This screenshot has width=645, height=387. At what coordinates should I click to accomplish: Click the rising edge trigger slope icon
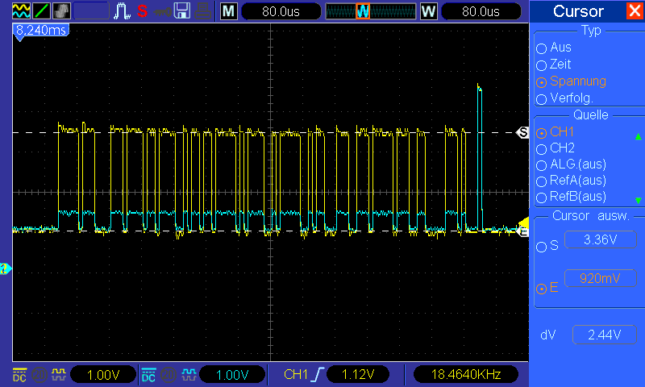pyautogui.click(x=318, y=374)
